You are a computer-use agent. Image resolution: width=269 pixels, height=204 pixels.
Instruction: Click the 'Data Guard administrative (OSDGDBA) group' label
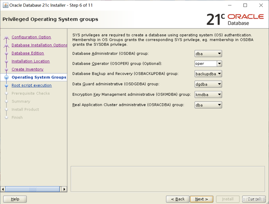[x=116, y=84]
